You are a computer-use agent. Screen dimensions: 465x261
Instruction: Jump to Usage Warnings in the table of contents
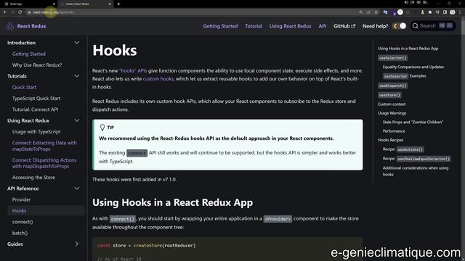[x=392, y=113]
